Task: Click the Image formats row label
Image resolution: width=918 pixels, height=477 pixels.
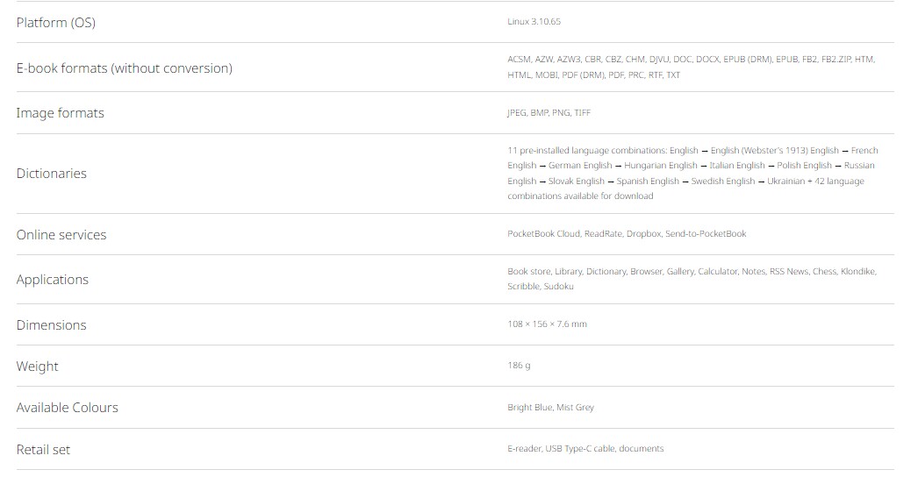Action: [x=60, y=113]
